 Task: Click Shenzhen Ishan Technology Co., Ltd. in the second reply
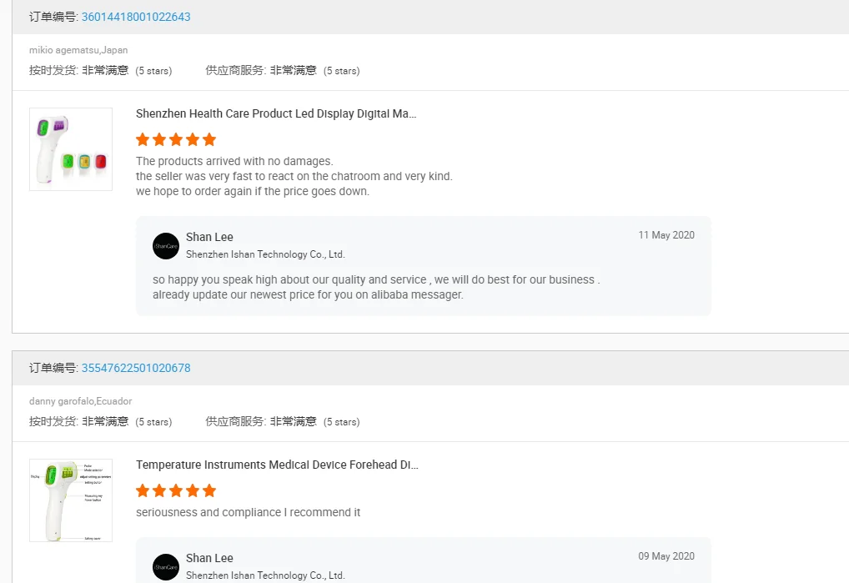pyautogui.click(x=265, y=575)
